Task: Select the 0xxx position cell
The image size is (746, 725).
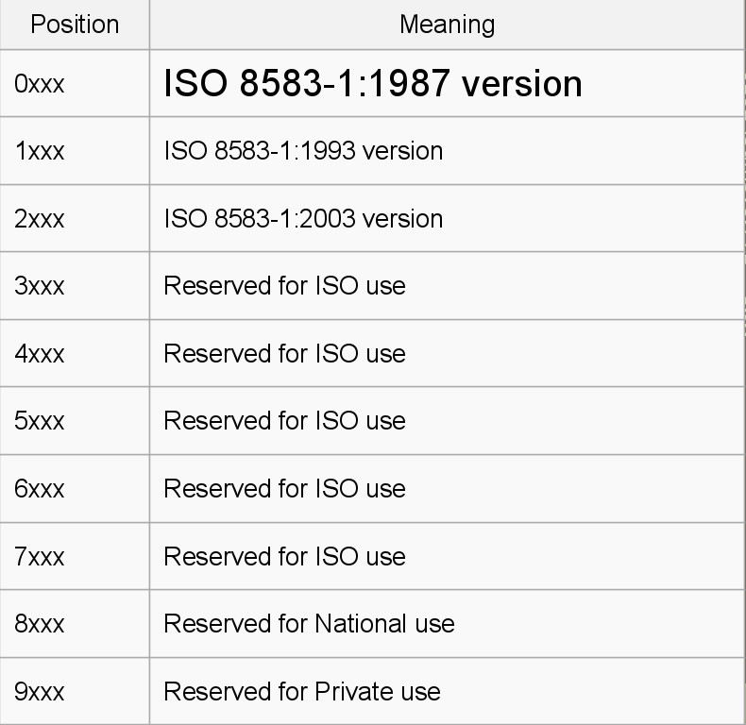Action: pos(75,83)
